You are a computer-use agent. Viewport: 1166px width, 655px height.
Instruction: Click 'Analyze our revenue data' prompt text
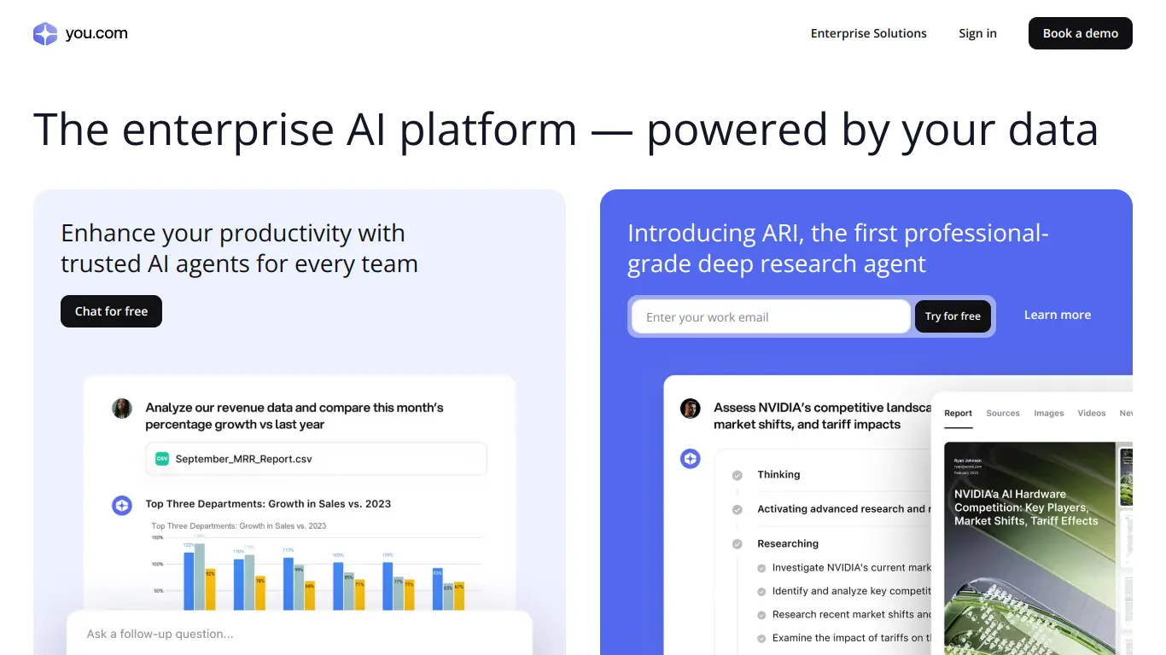click(294, 415)
